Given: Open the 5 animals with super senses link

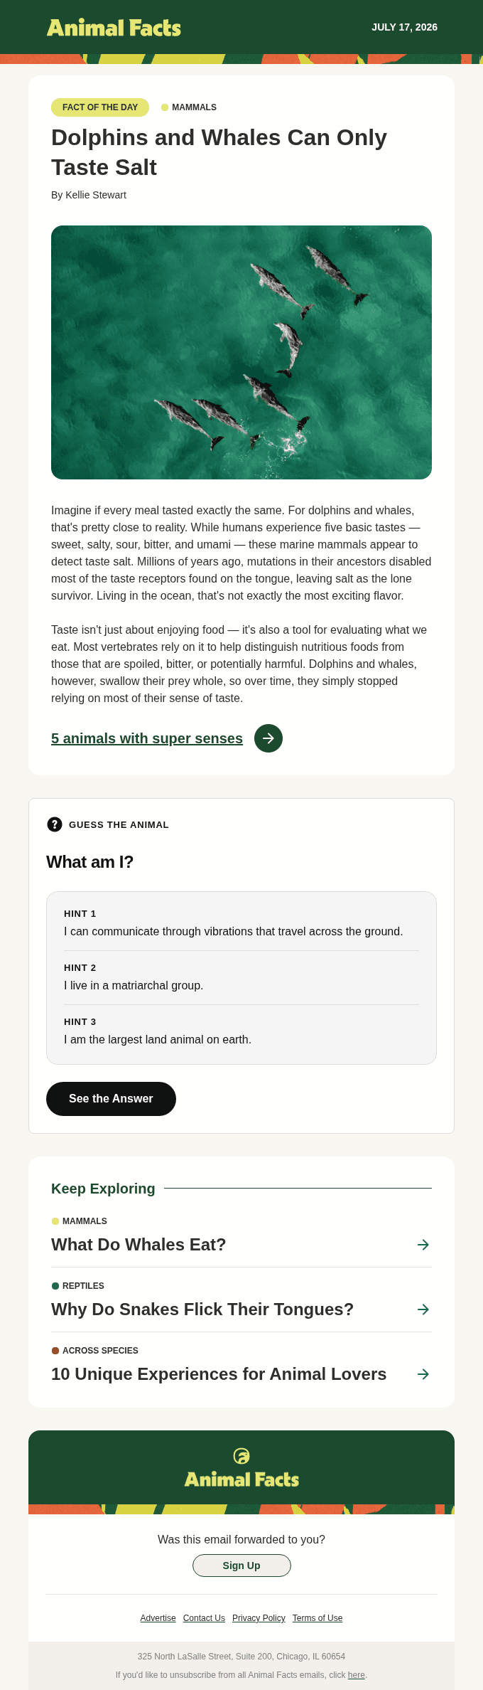Looking at the screenshot, I should (x=147, y=738).
